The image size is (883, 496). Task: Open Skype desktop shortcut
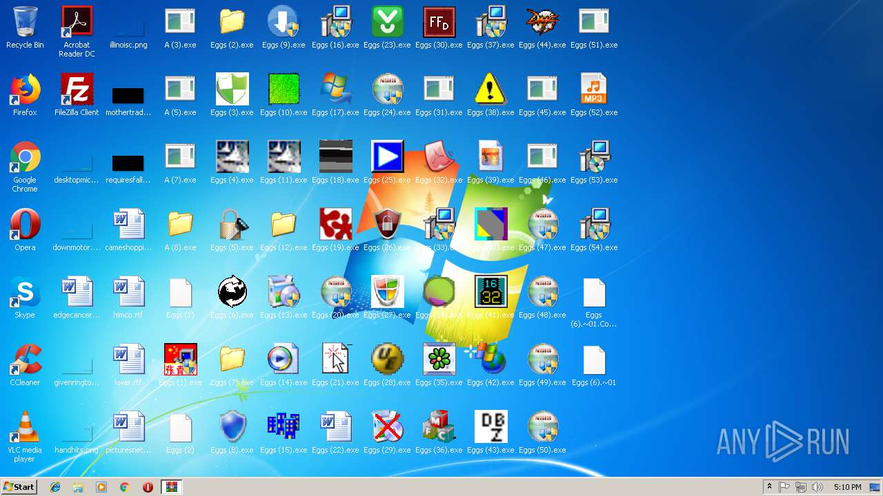(x=25, y=298)
